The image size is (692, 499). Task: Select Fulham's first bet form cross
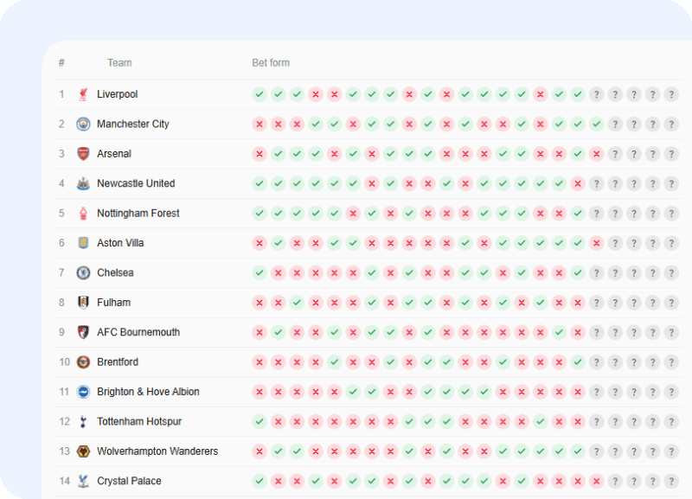click(259, 303)
